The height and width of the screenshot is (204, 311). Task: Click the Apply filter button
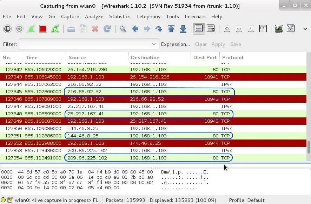(218, 45)
